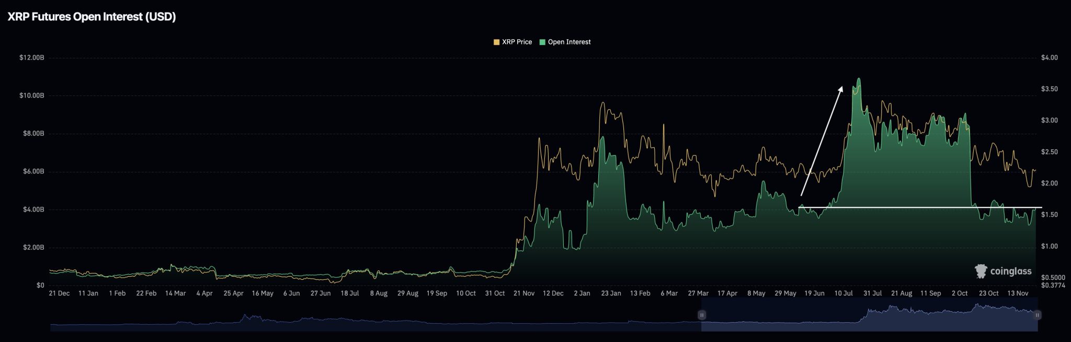Click the 2 Oct date label

click(x=960, y=293)
